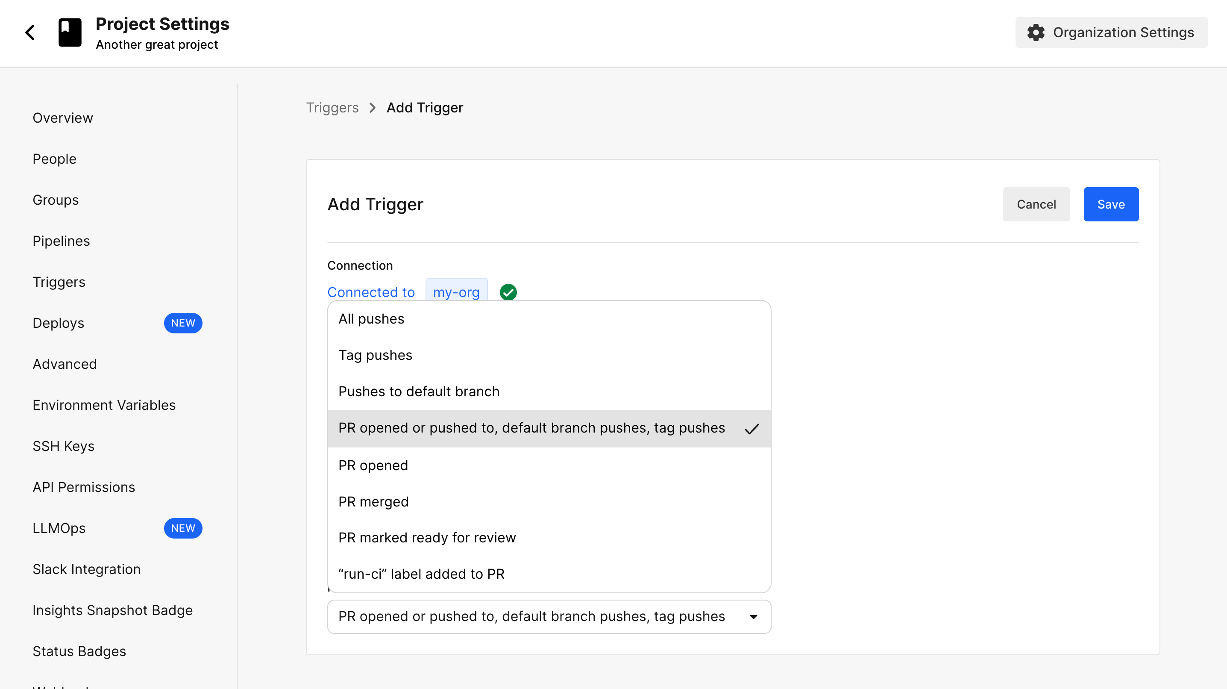The image size is (1227, 689).
Task: Open Environment Variables settings
Action: click(x=104, y=405)
